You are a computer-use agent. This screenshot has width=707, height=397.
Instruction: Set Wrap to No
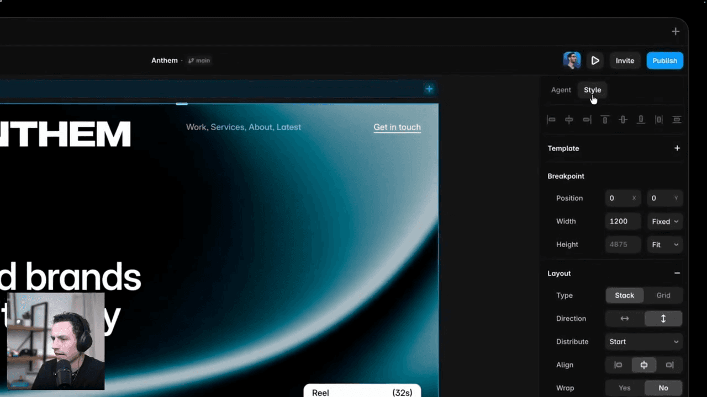[663, 388]
